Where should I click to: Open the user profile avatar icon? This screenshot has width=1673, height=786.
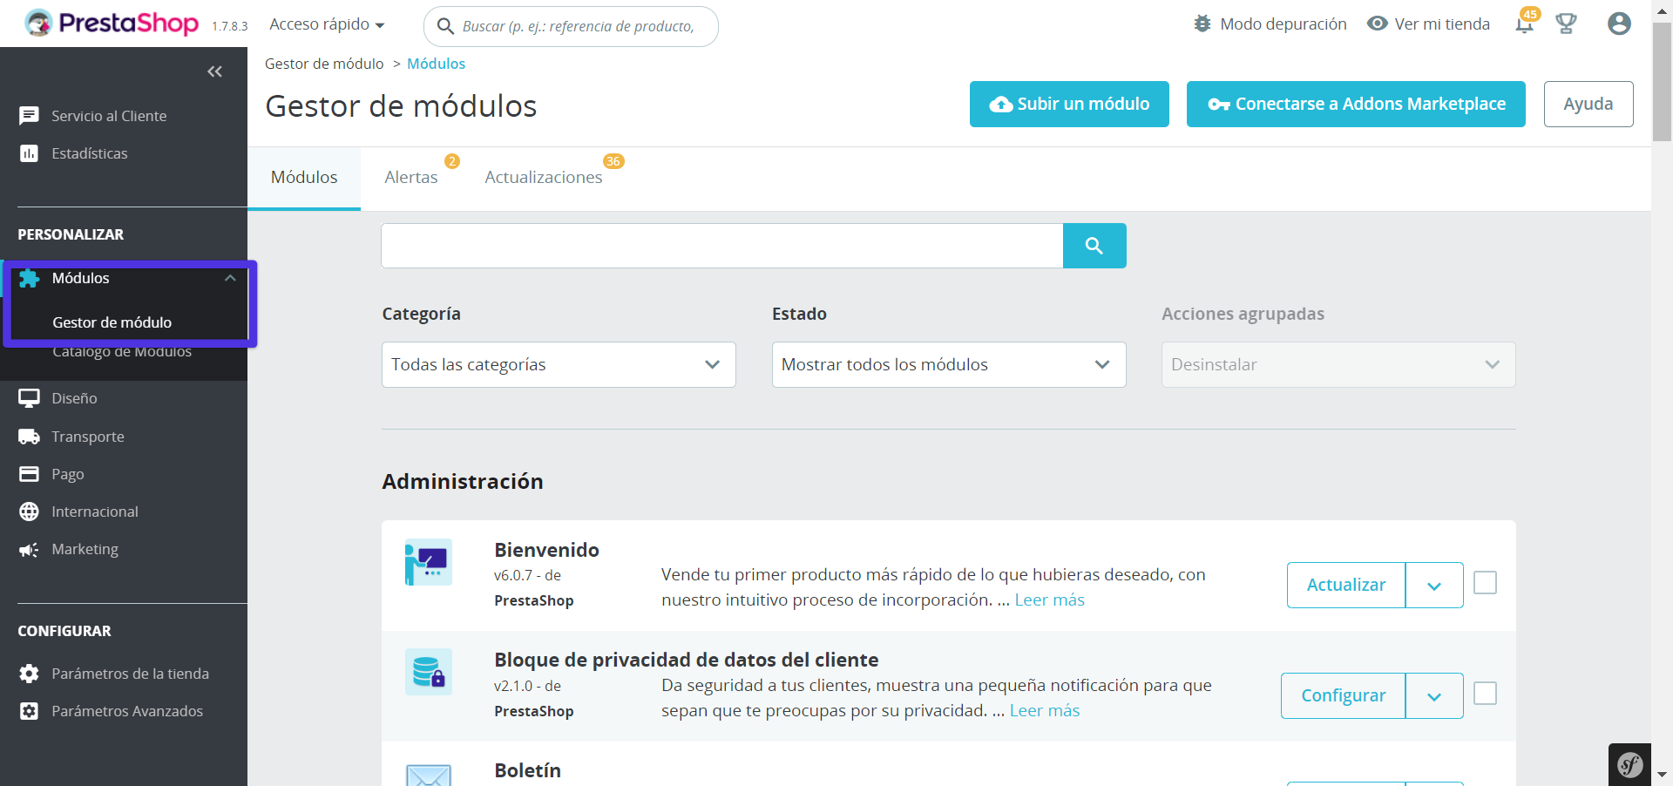point(1619,24)
